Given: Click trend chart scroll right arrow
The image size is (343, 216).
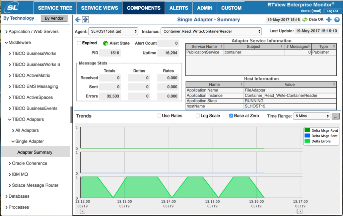Looking at the screenshot, I should tap(300, 211).
